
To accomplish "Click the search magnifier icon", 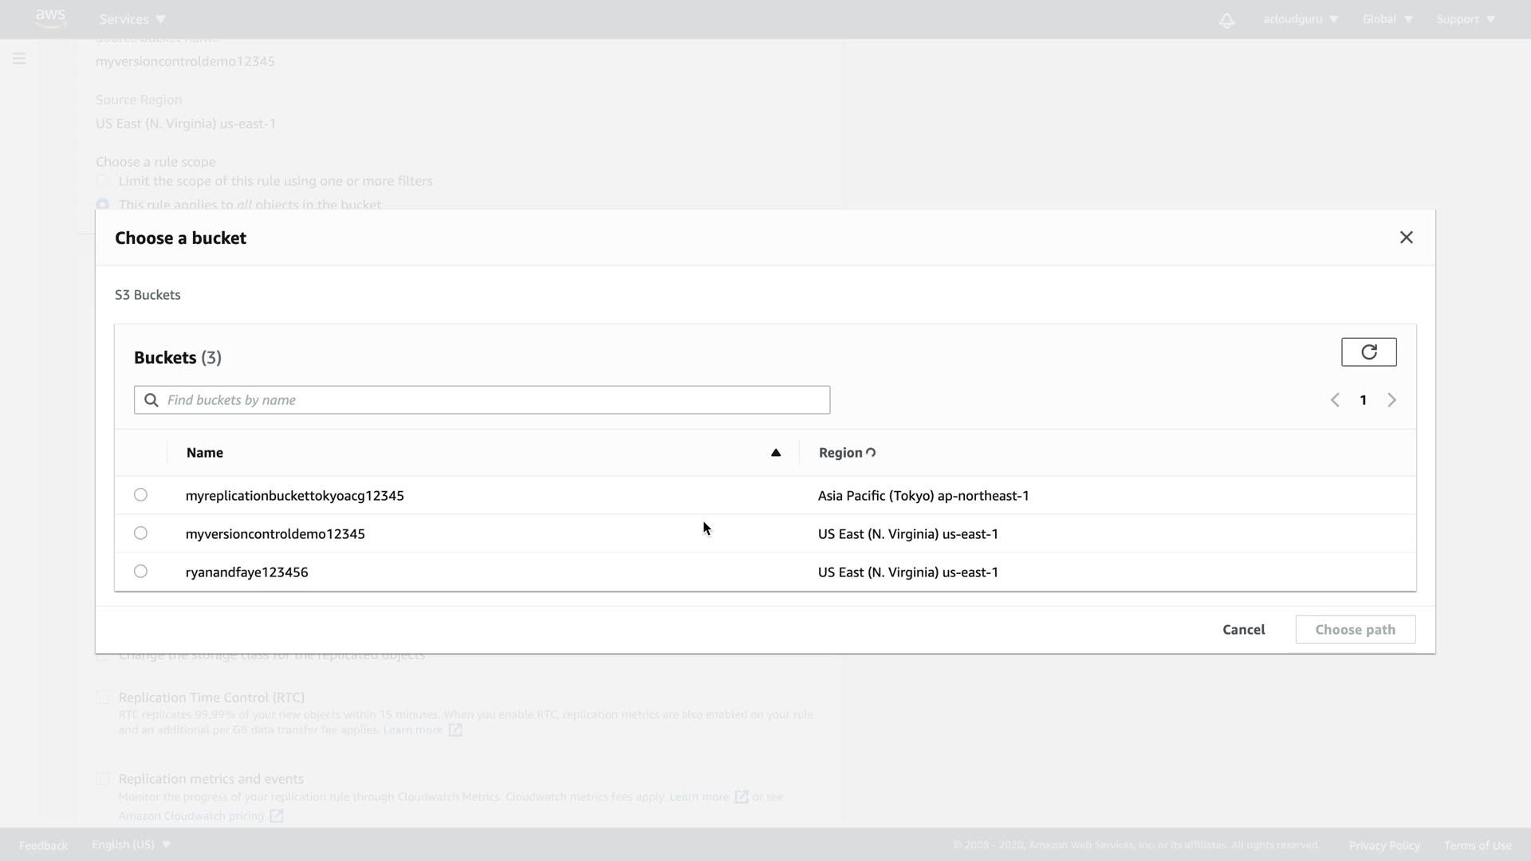I will point(152,400).
